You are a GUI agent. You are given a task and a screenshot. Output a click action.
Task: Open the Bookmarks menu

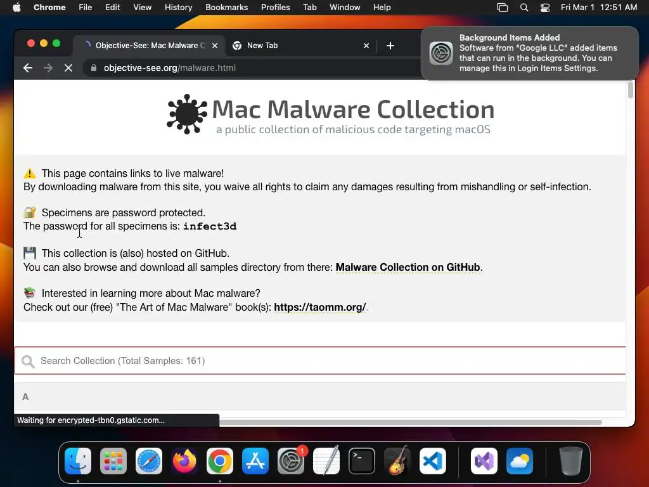pos(226,7)
